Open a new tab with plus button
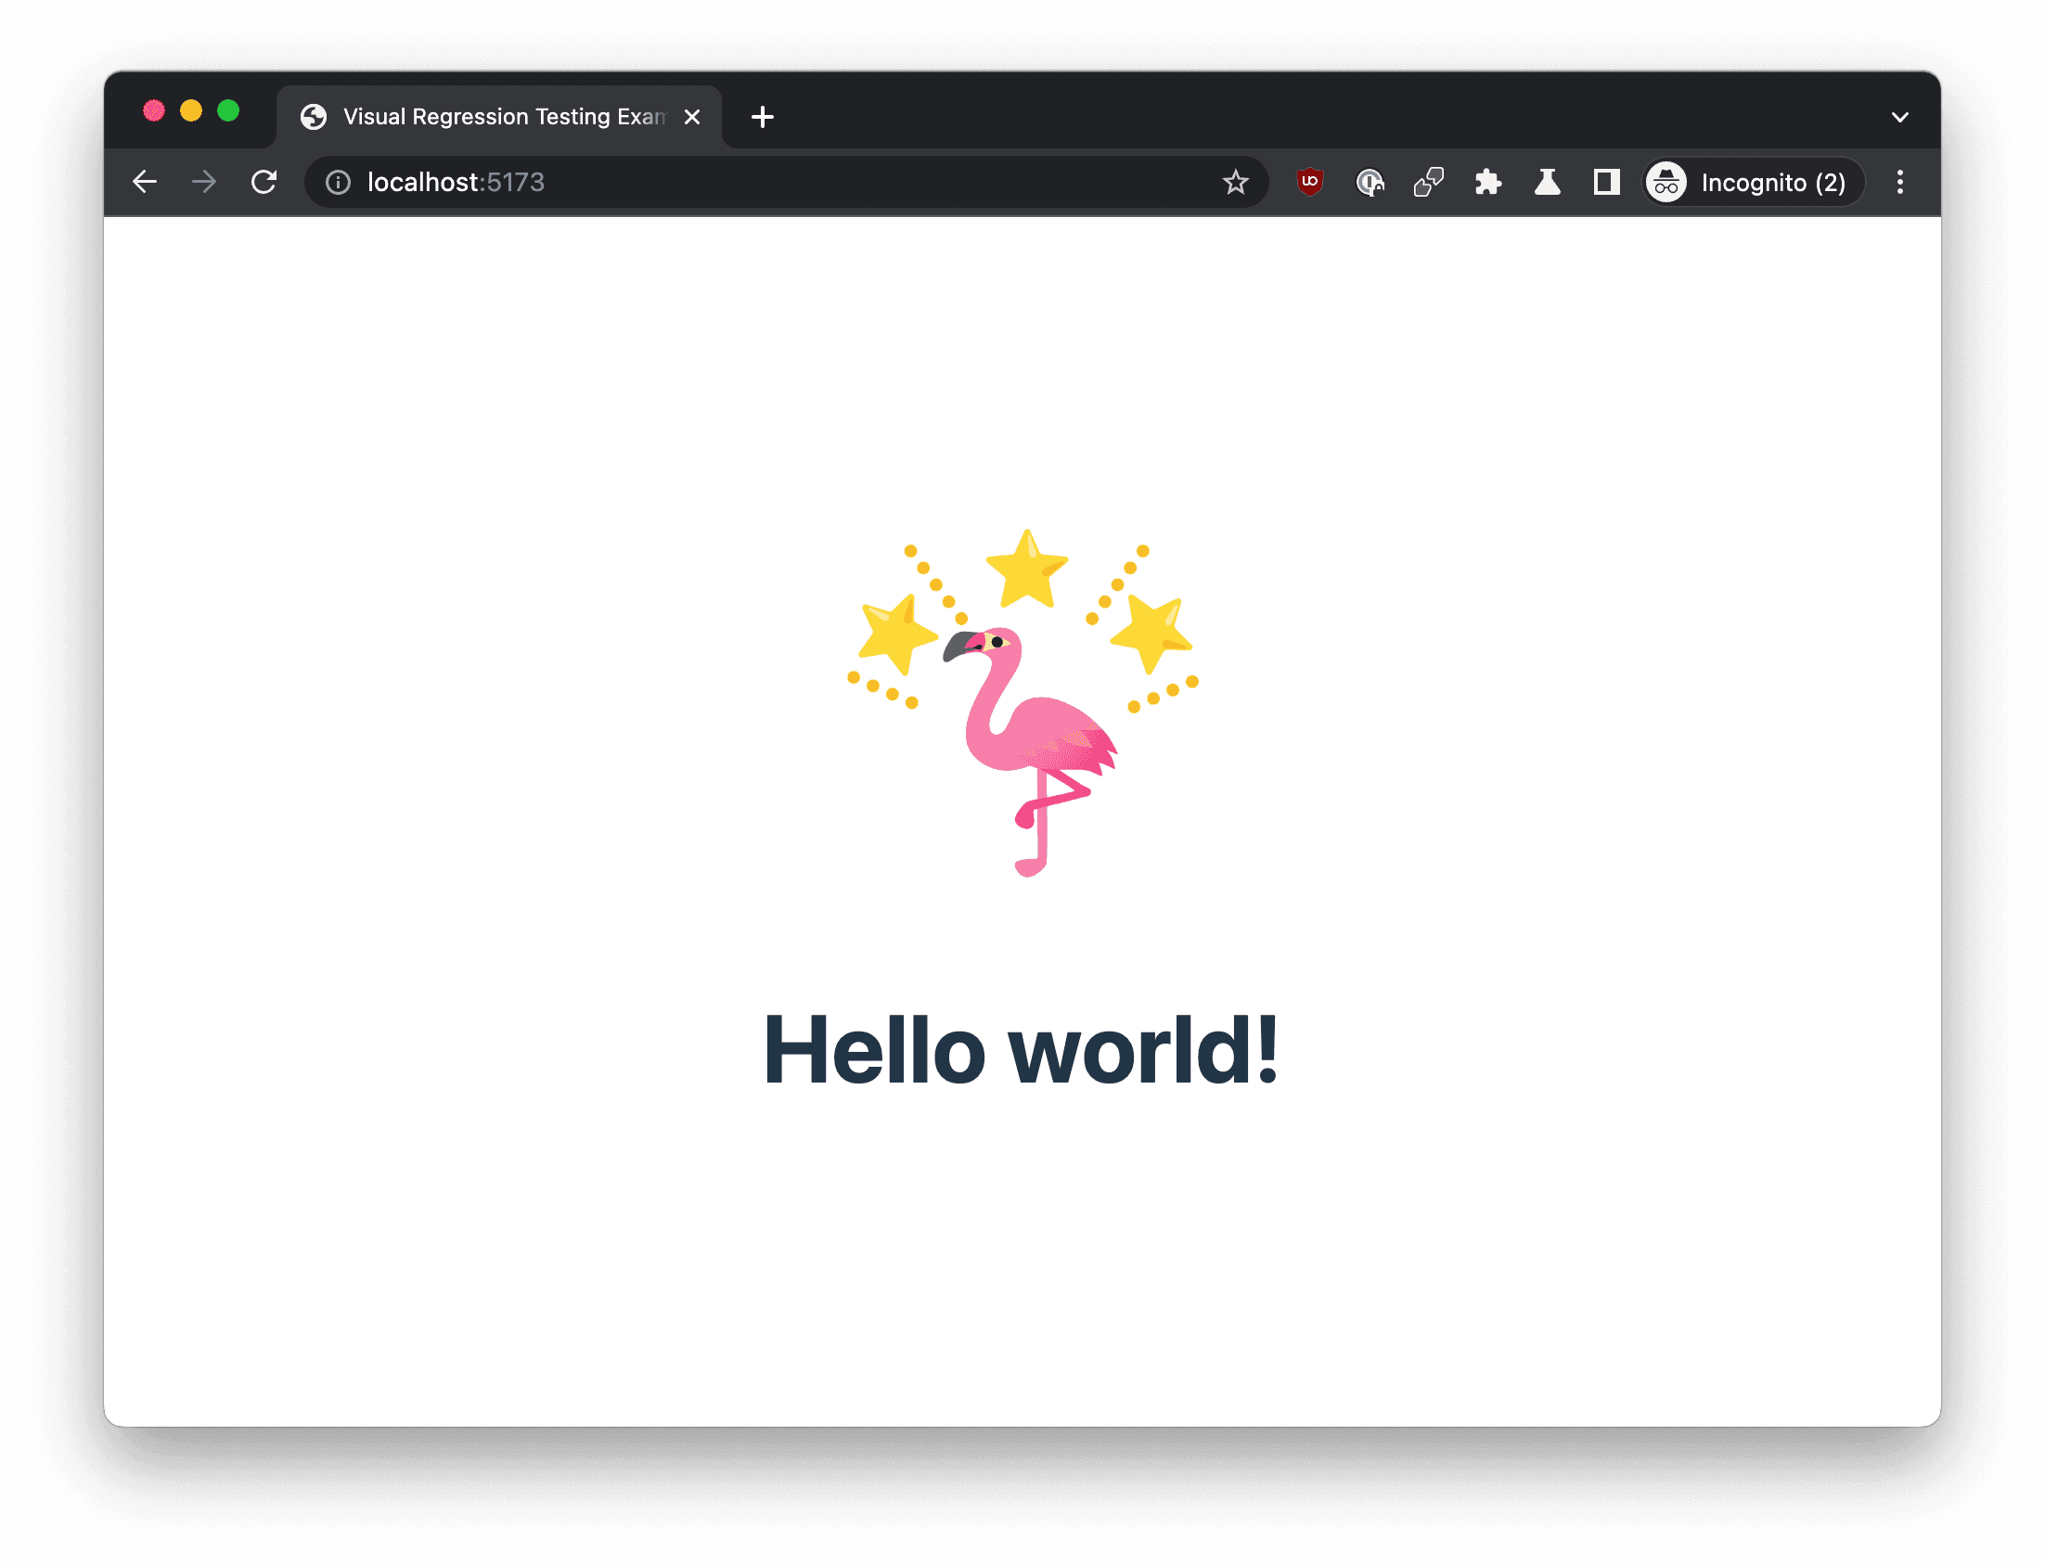2045x1564 pixels. click(x=763, y=117)
